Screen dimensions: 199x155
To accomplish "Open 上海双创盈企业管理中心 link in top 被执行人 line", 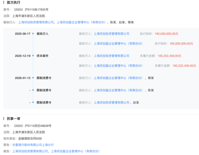I will click(x=81, y=22).
